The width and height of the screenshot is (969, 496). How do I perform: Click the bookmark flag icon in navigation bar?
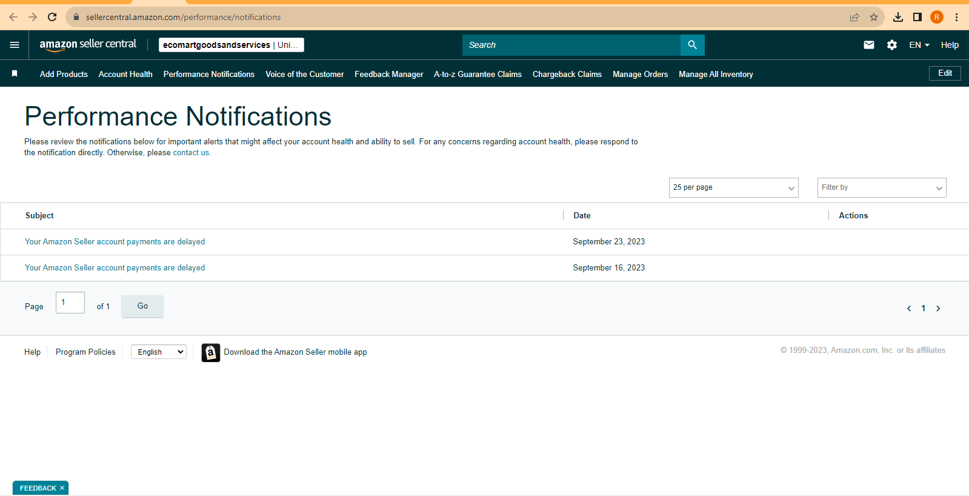click(x=15, y=73)
